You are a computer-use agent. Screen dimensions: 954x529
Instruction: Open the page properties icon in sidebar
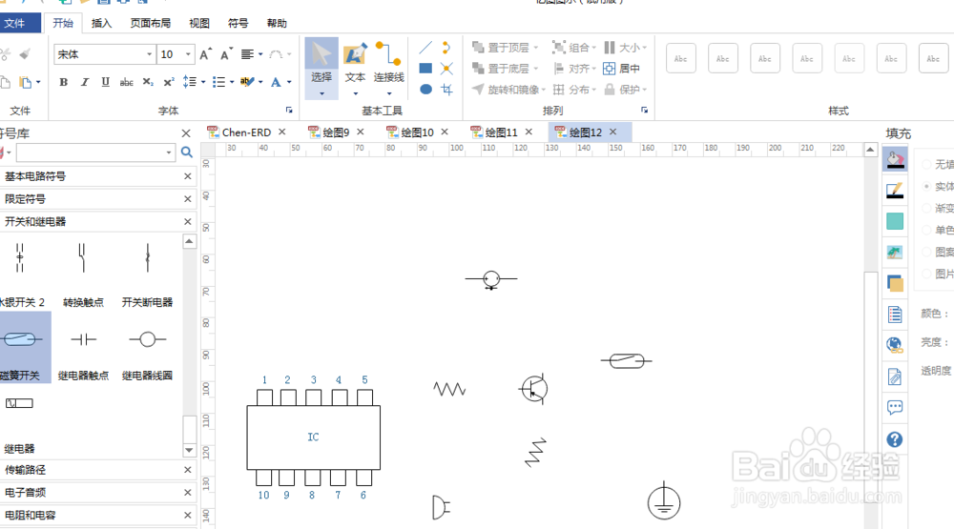(895, 315)
